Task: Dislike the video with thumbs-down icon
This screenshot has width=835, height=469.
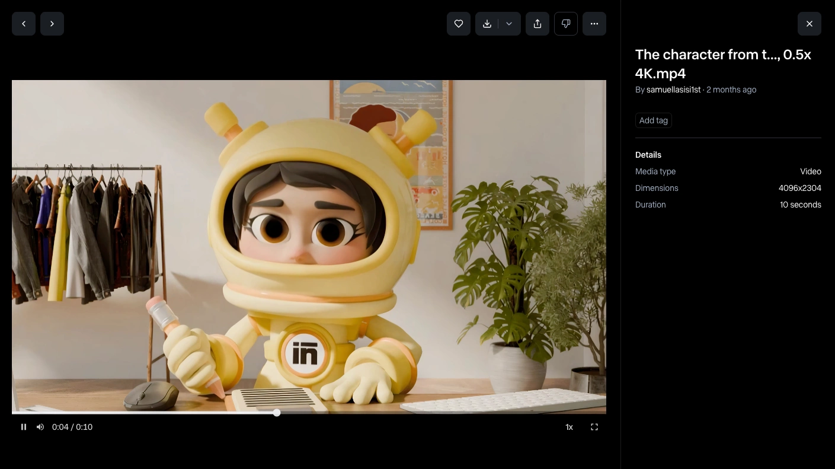Action: click(566, 24)
